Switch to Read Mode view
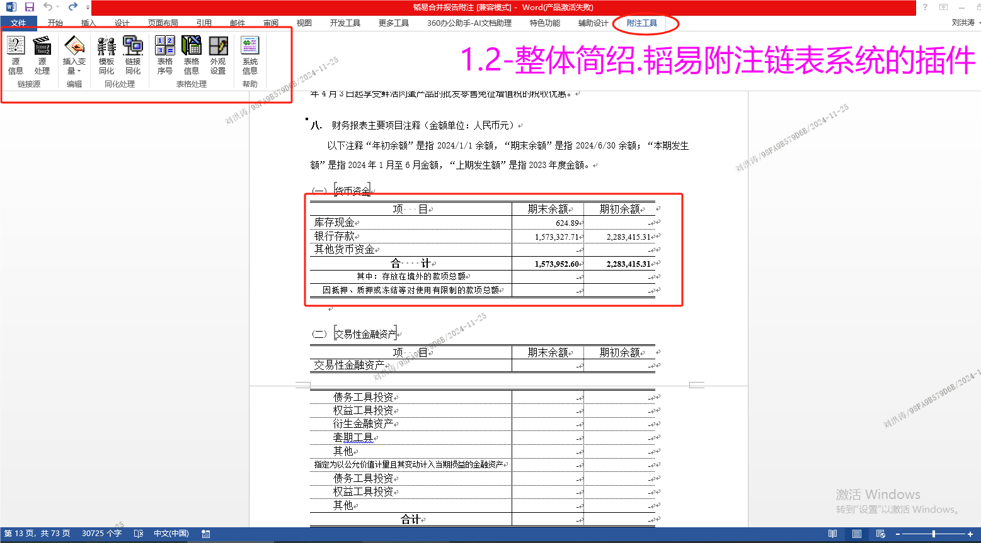Viewport: 981px width, 543px height. coord(832,534)
